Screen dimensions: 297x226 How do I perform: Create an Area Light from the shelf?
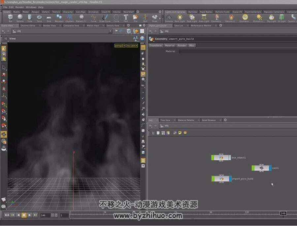tap(204, 18)
